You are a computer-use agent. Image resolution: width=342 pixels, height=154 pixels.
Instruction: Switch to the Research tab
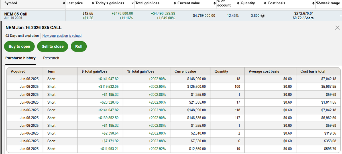click(x=51, y=58)
